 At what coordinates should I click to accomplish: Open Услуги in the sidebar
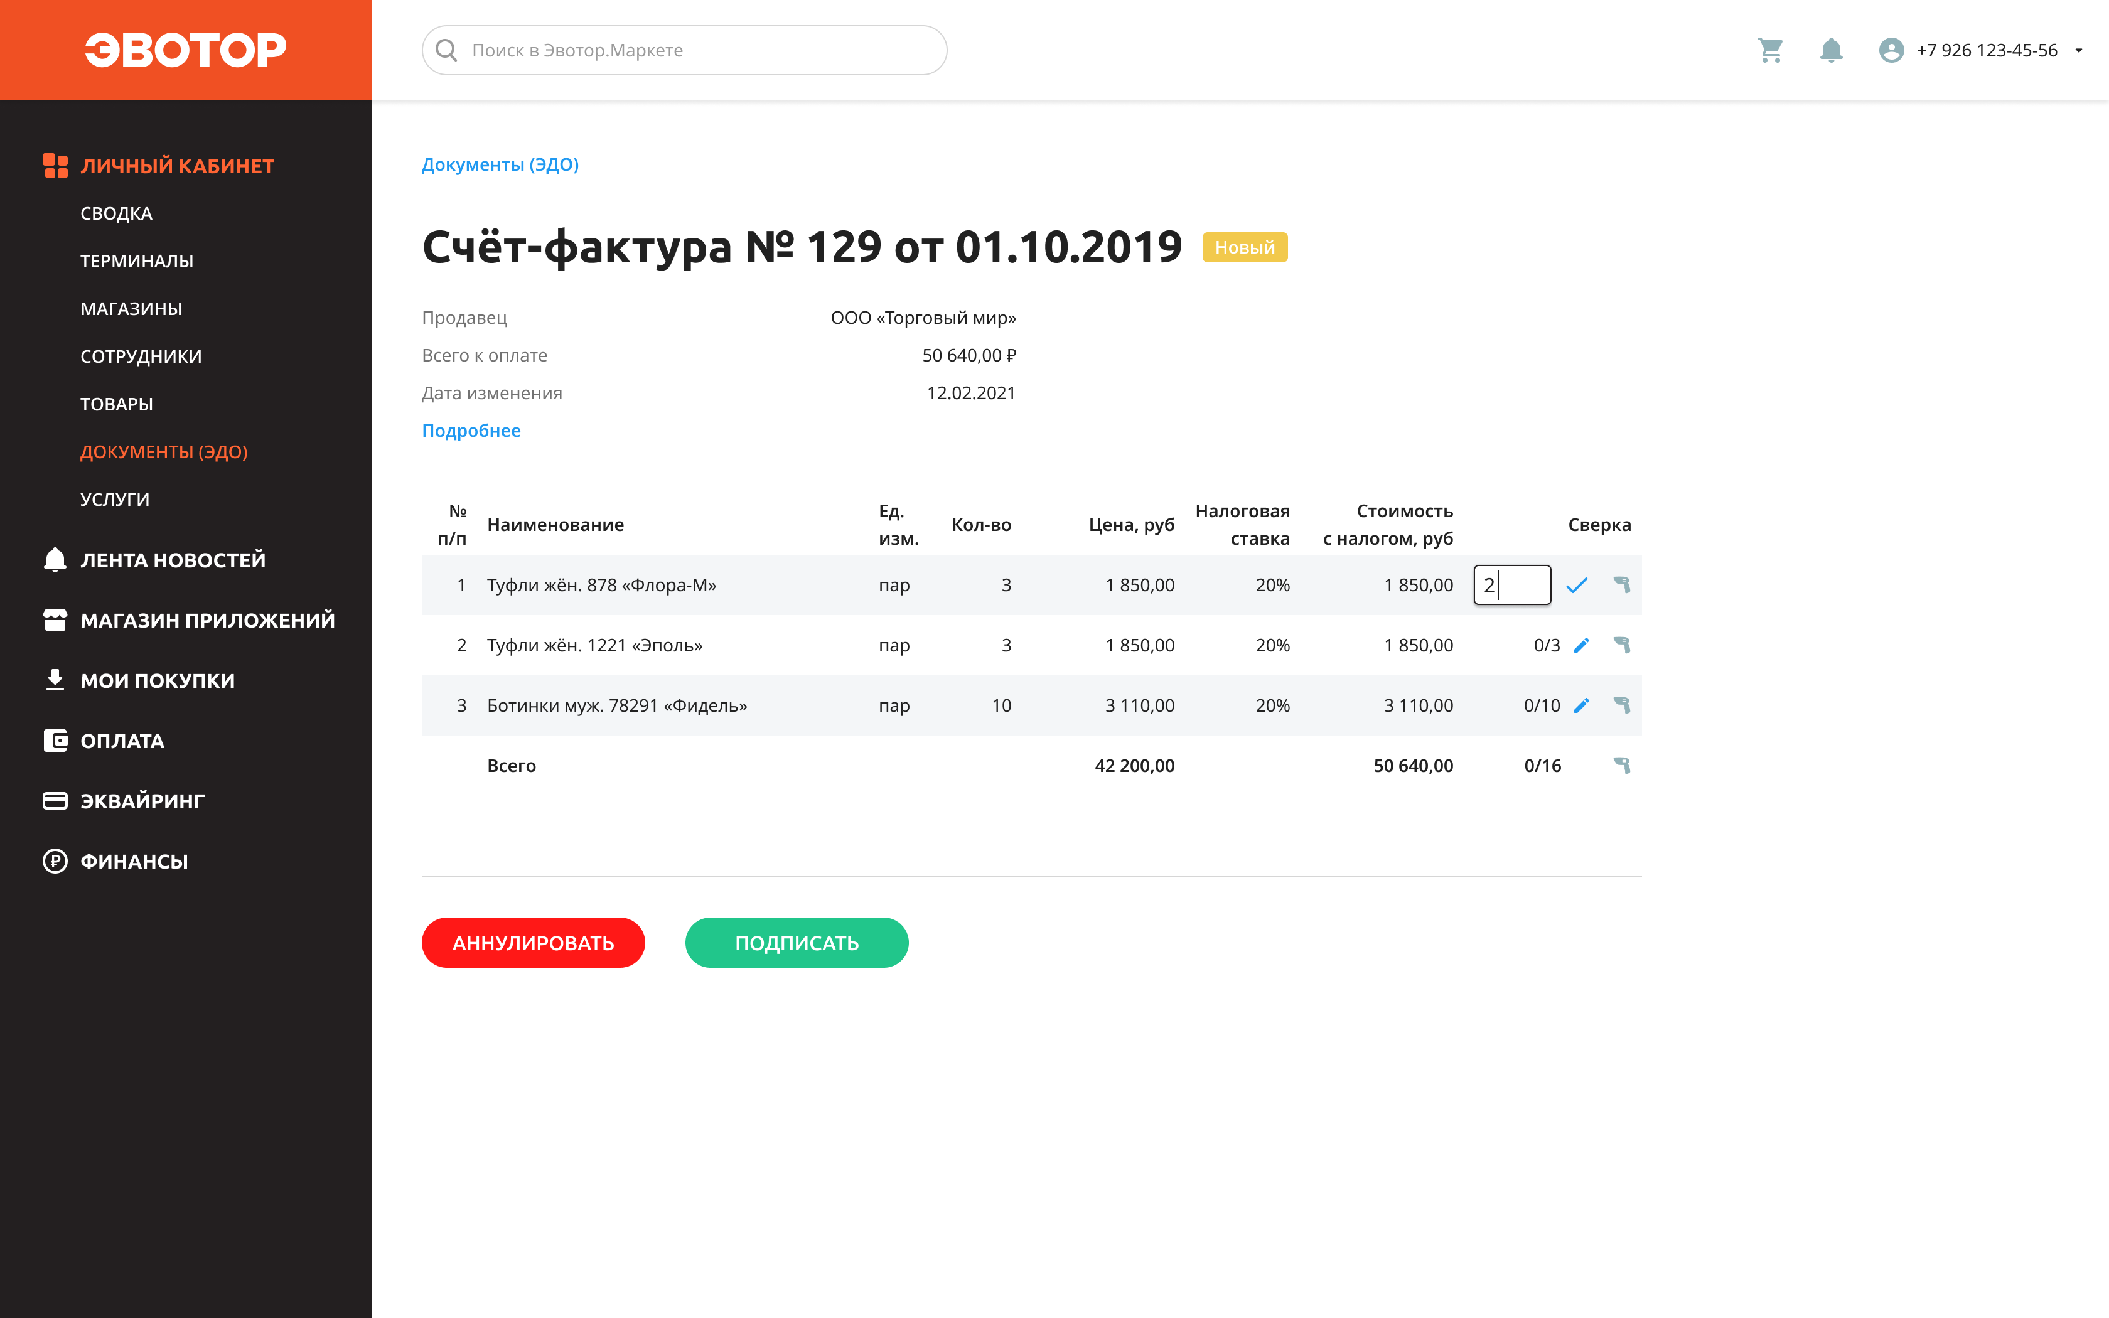(114, 500)
